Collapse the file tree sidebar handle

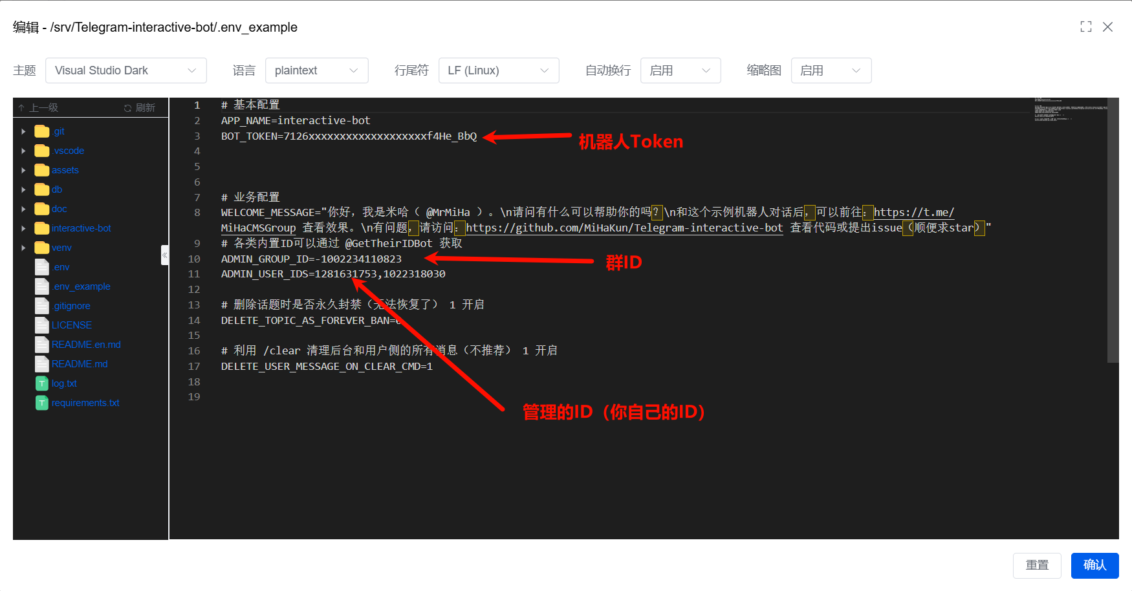click(164, 255)
